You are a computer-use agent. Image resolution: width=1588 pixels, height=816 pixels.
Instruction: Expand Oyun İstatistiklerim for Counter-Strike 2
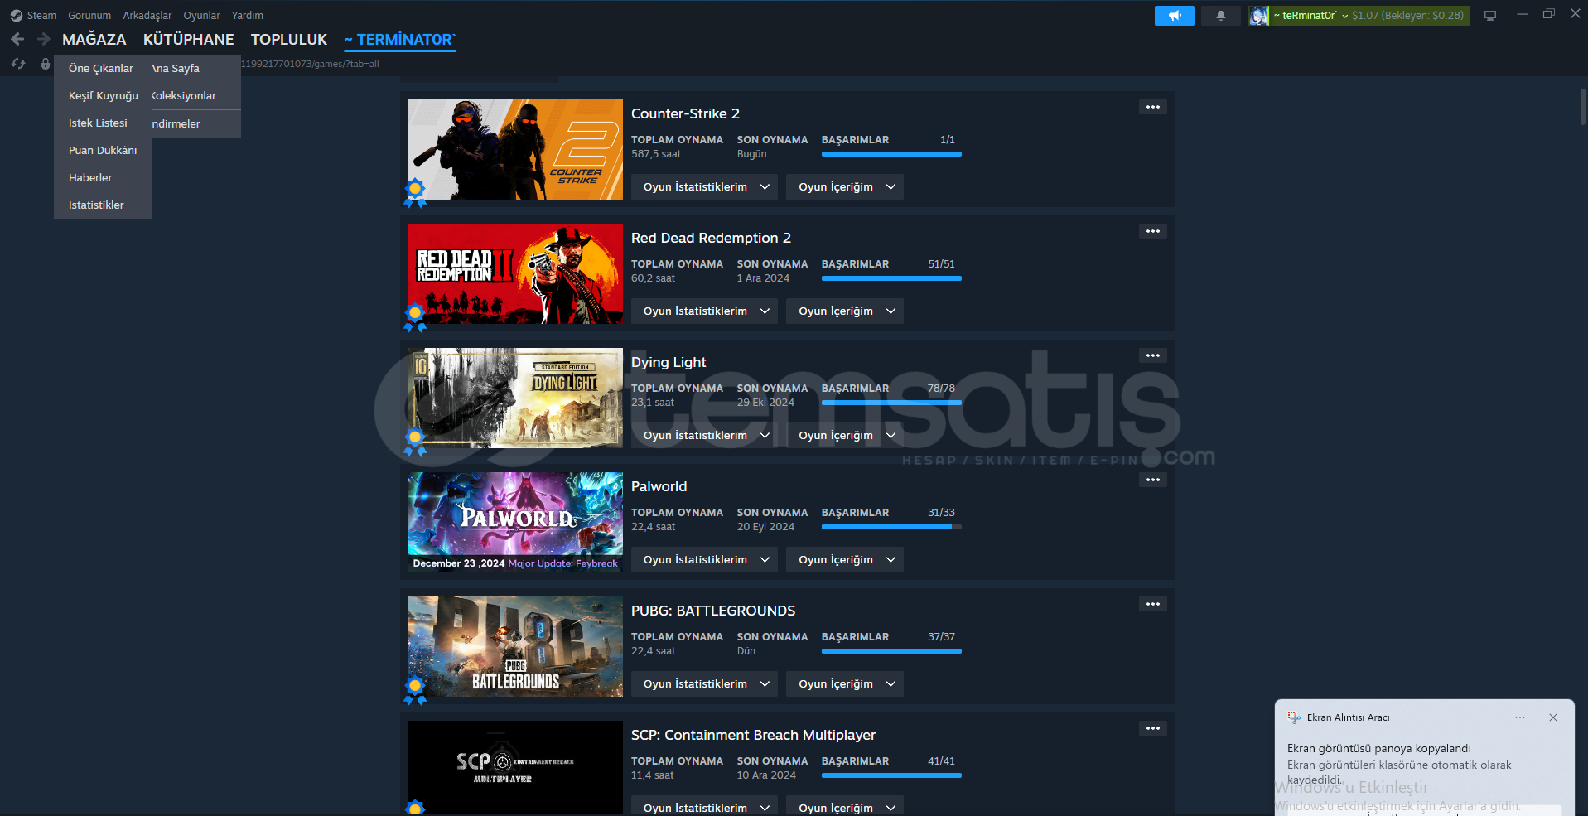pos(704,187)
